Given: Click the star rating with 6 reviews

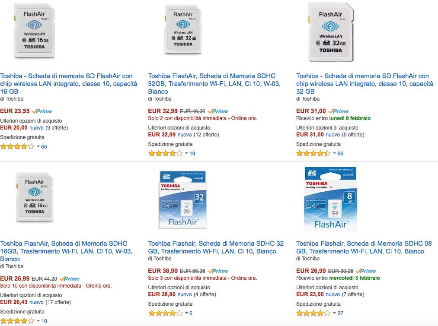Looking at the screenshot, I should 165,313.
